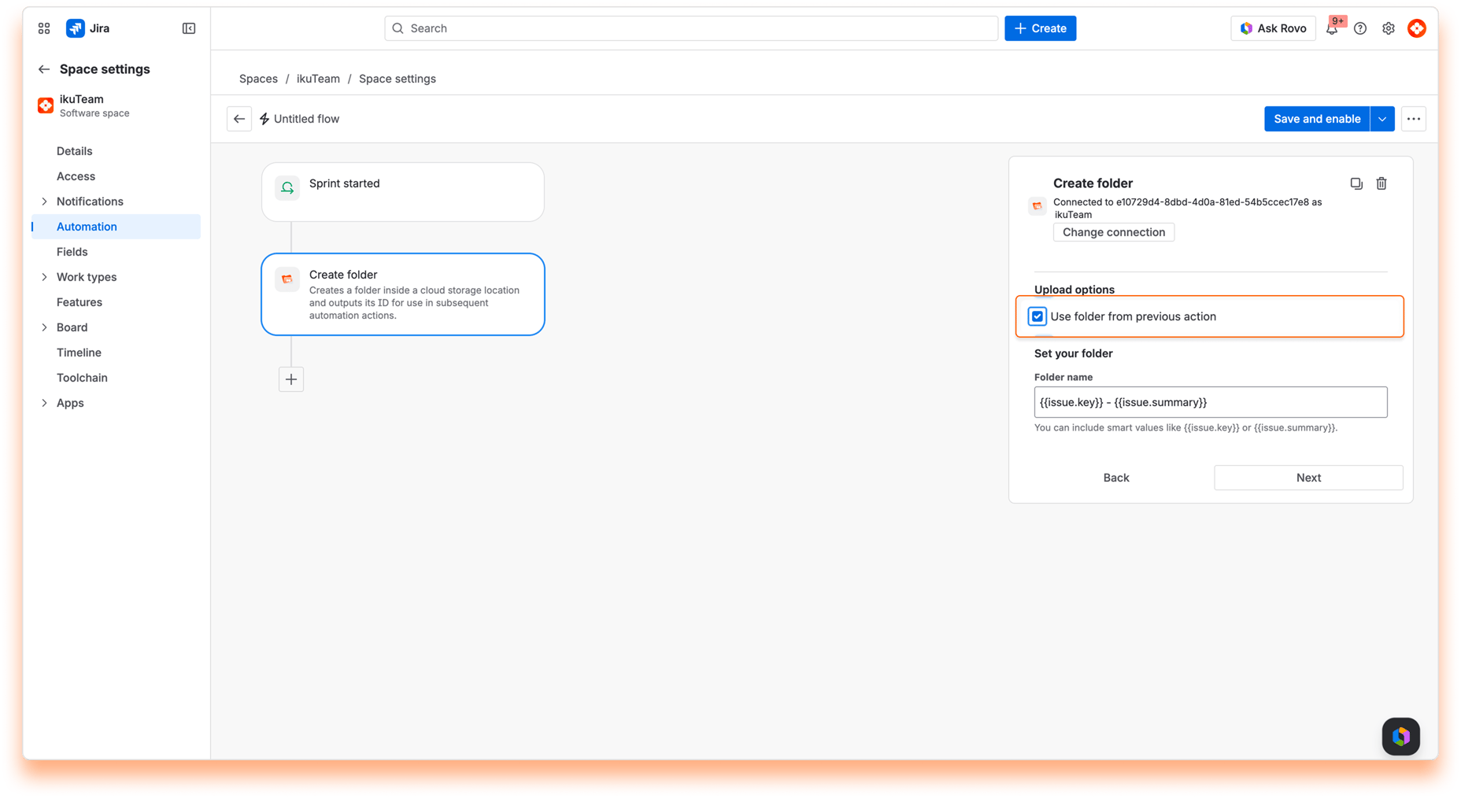Open the help question mark icon

[1360, 28]
